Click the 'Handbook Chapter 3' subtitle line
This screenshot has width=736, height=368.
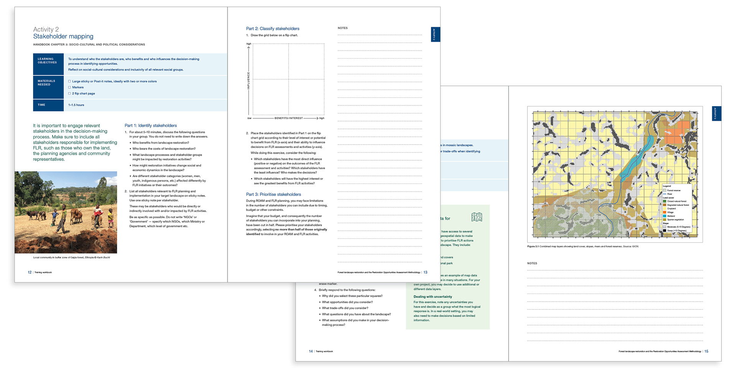(89, 44)
